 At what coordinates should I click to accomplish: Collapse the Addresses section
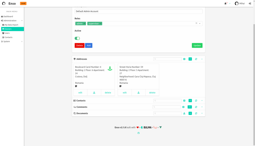(x=202, y=59)
